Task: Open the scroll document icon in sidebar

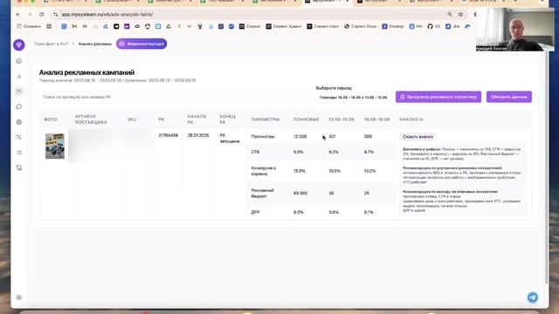Action: pos(19,167)
